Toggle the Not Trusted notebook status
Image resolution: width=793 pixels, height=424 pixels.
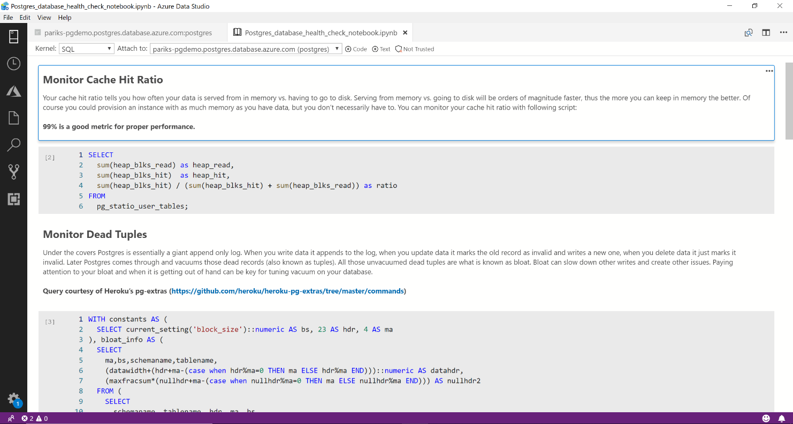(415, 49)
